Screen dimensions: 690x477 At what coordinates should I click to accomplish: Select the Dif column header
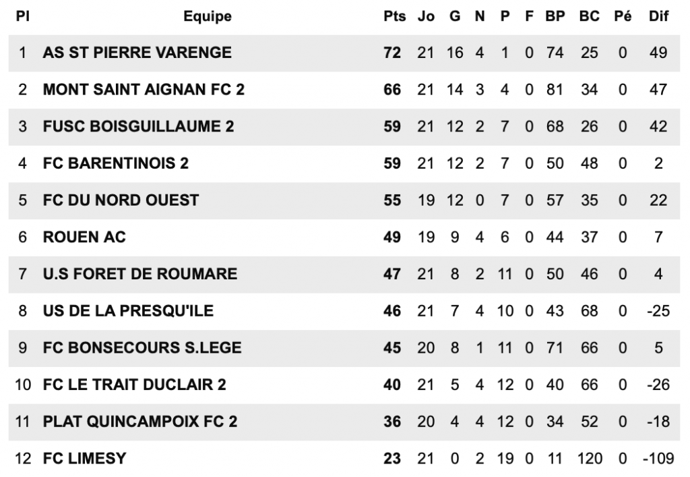pos(658,16)
